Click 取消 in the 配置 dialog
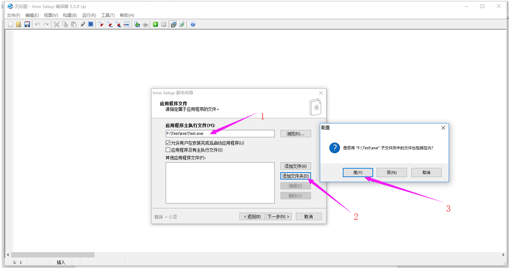509x268 pixels. [426, 173]
